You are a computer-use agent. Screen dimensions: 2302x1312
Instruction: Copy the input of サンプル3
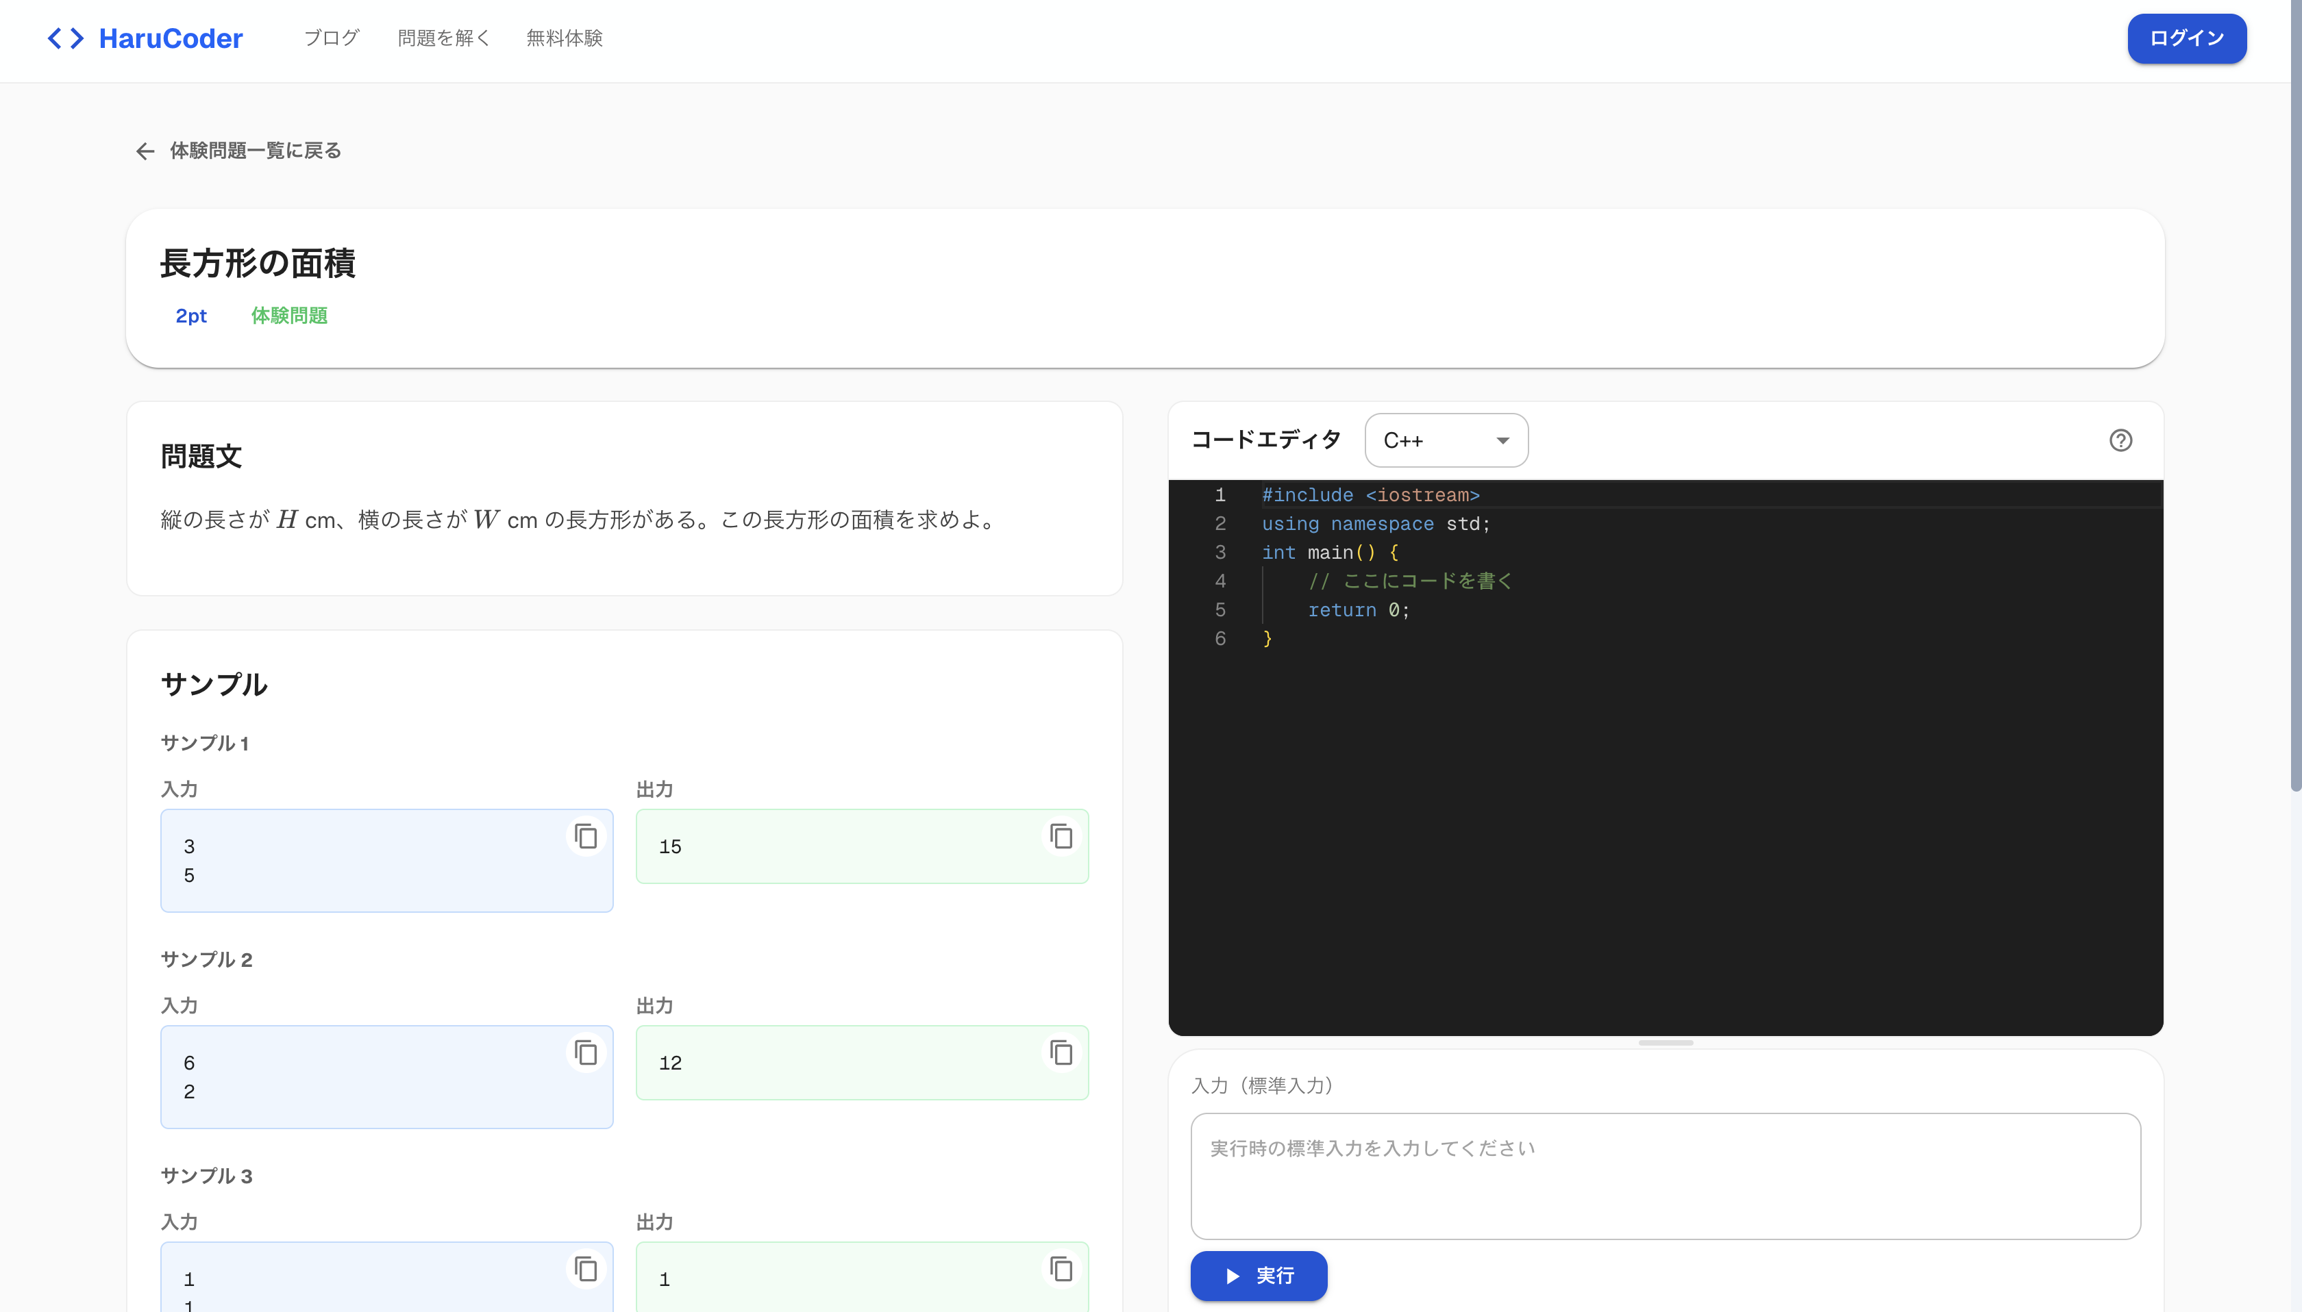(x=586, y=1269)
